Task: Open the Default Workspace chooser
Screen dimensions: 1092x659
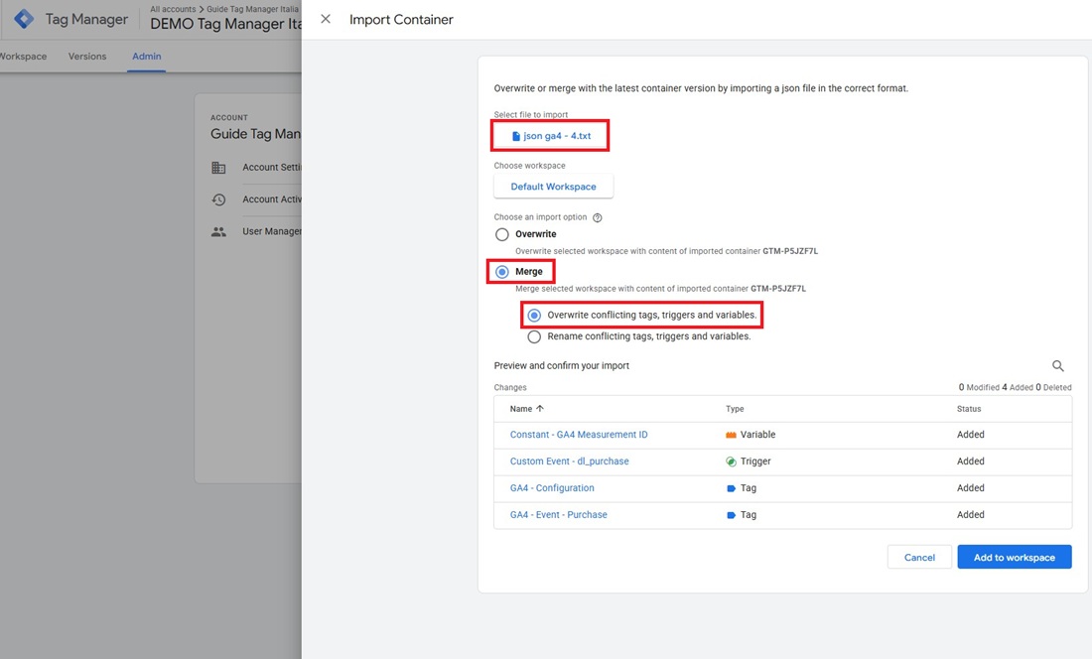Action: [553, 187]
